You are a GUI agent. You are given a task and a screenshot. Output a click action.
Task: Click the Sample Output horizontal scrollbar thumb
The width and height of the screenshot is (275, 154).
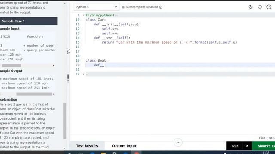(34, 94)
